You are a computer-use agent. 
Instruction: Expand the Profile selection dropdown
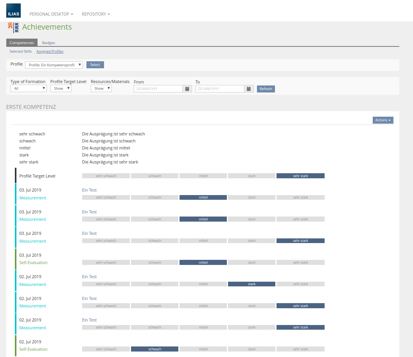tap(54, 65)
